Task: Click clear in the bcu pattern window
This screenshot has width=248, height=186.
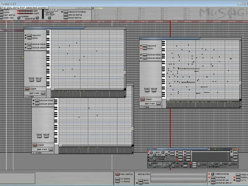Action: (27, 89)
